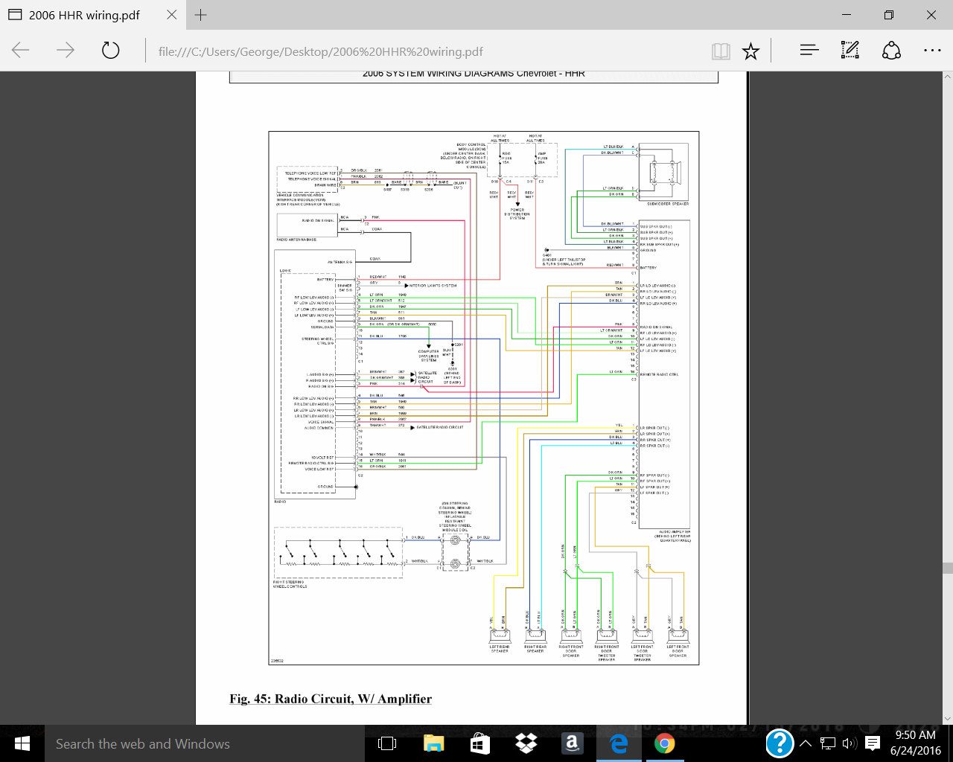
Task: Click the Right Steering Wheel Controls label
Action: (x=290, y=584)
